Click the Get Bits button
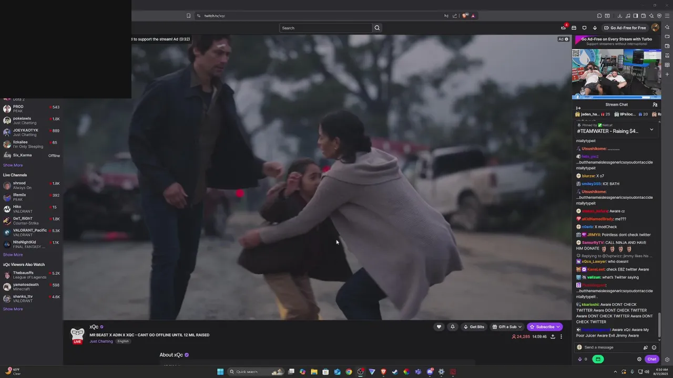673x378 pixels. [x=474, y=327]
